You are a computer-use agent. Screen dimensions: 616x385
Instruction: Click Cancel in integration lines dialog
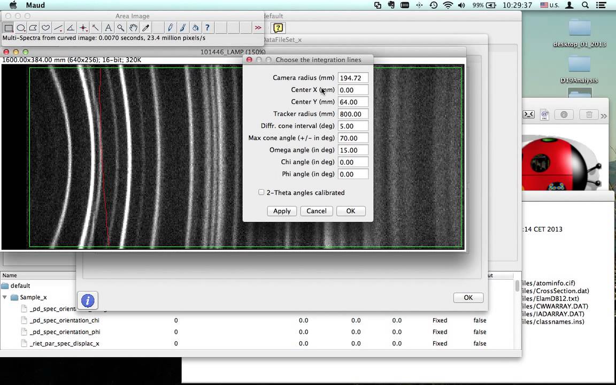pos(316,211)
